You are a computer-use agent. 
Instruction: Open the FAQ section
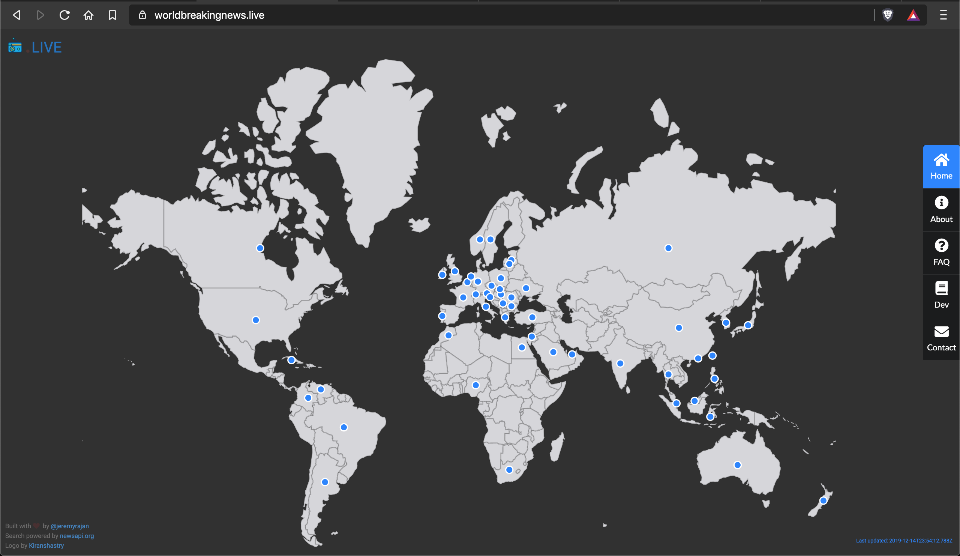tap(940, 252)
